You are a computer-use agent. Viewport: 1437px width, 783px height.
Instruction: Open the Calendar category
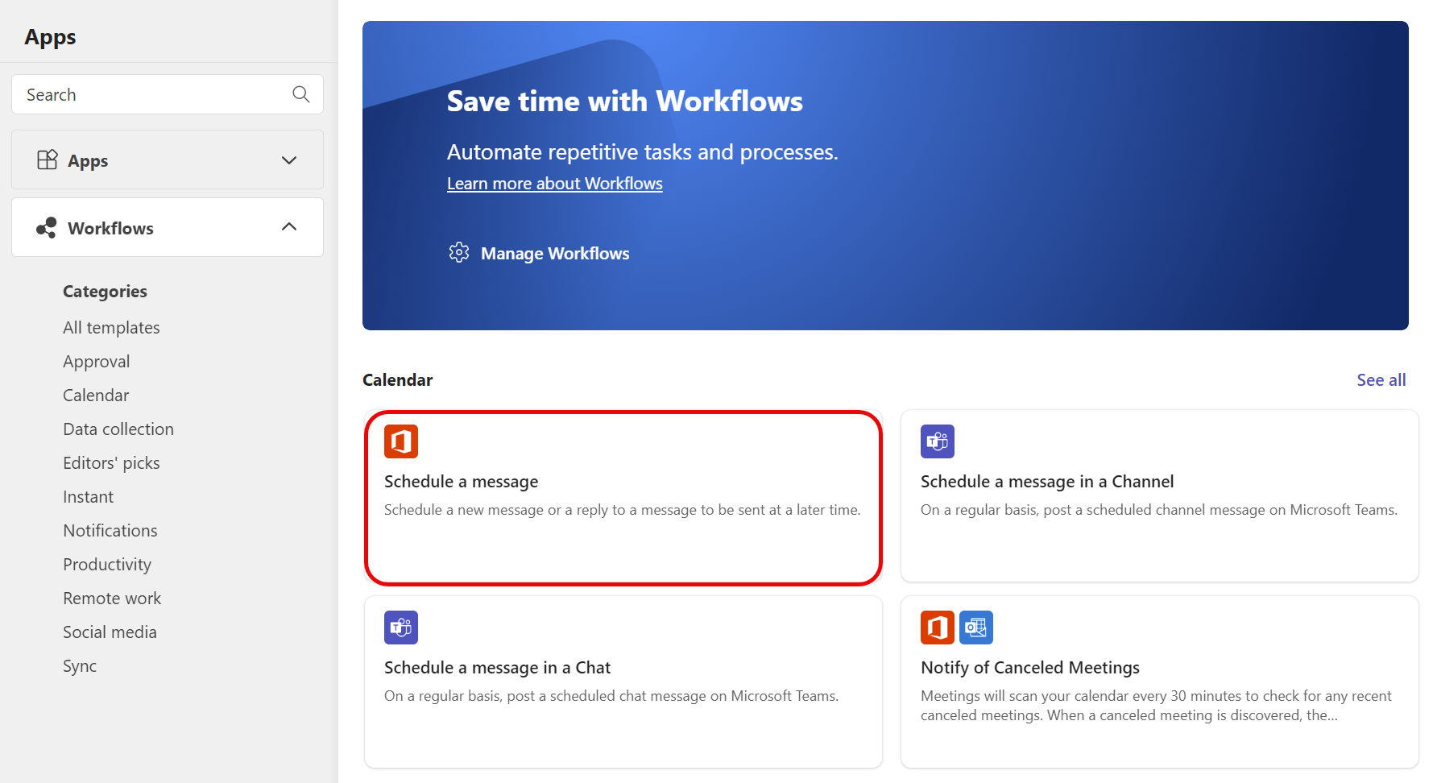click(x=95, y=395)
